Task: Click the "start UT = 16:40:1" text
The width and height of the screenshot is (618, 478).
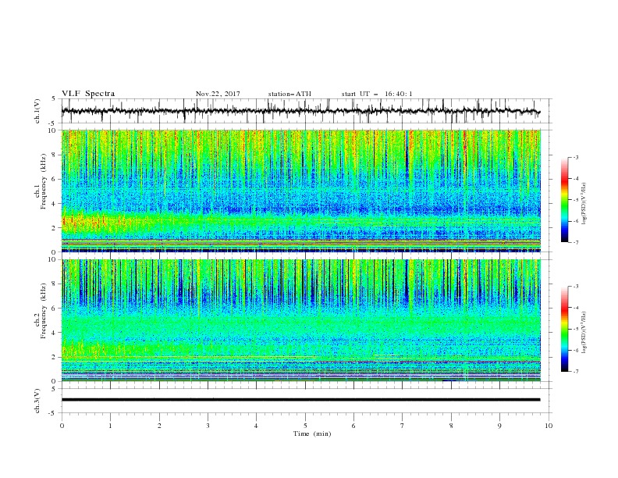Action: 377,94
